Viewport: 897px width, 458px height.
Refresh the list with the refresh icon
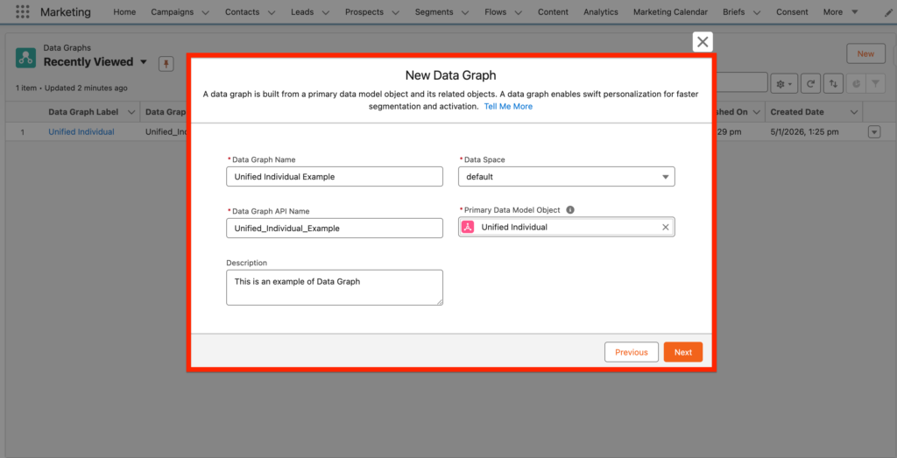tap(812, 83)
